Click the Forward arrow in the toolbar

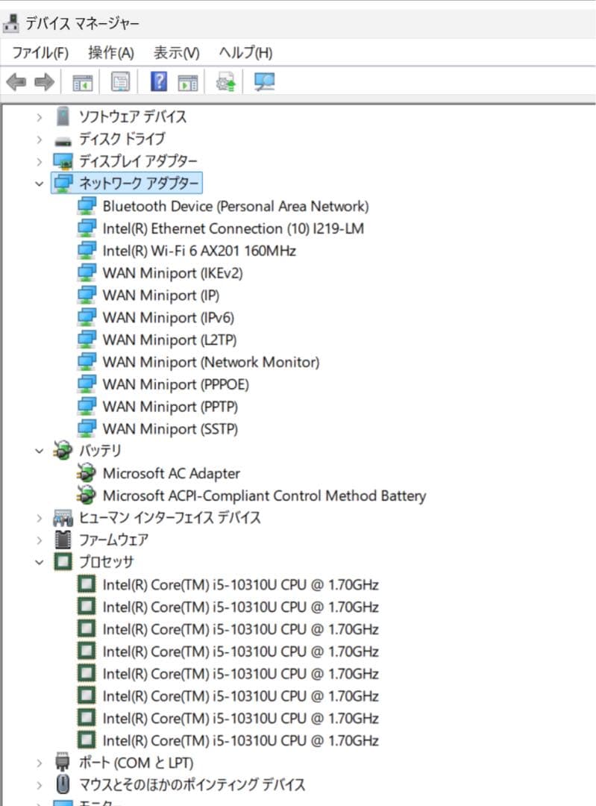click(x=44, y=81)
